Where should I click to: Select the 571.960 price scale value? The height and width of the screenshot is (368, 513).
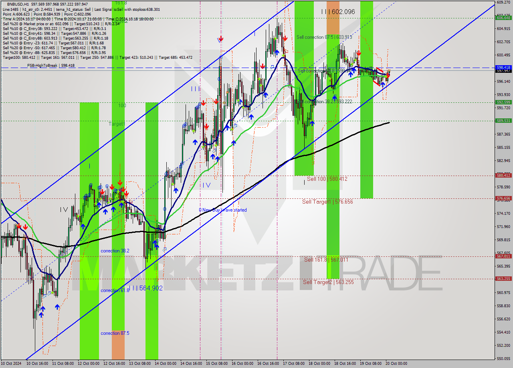[503, 226]
